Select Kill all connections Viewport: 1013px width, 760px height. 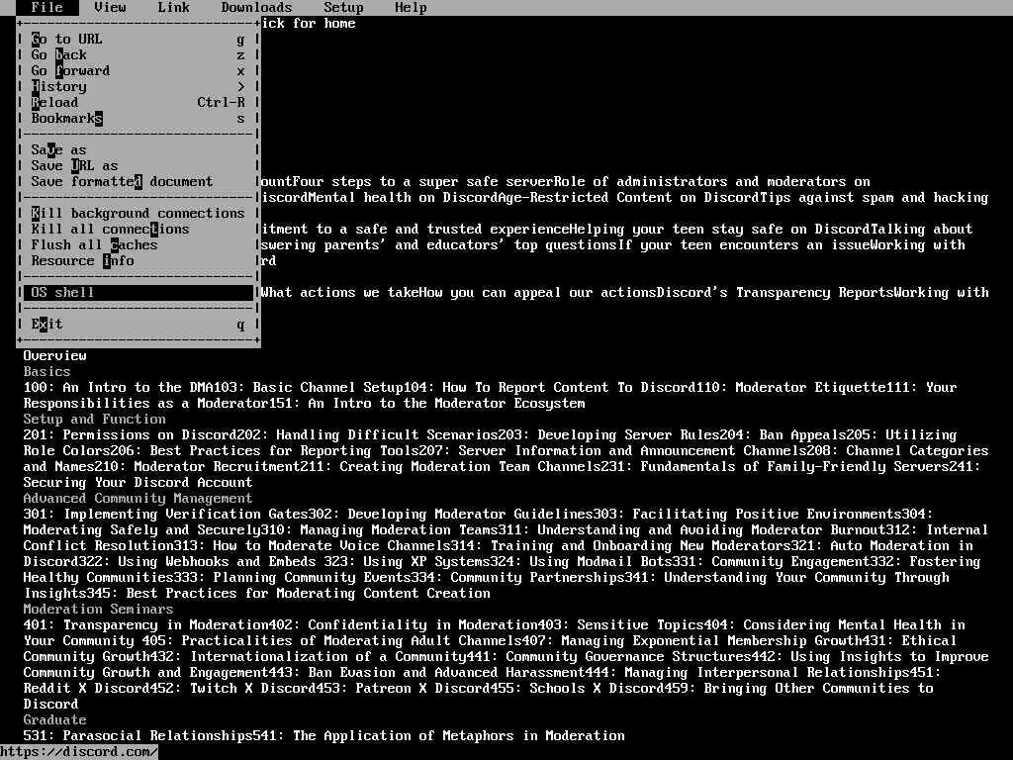click(x=138, y=230)
